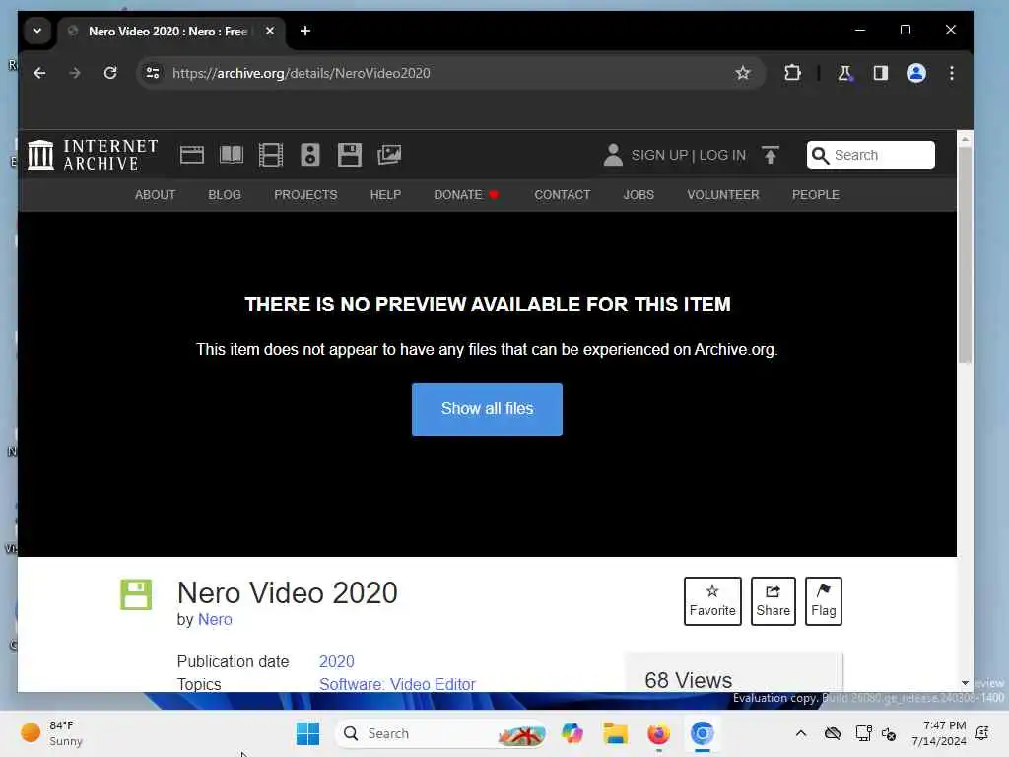Show hidden system tray icons chevron

(x=800, y=733)
